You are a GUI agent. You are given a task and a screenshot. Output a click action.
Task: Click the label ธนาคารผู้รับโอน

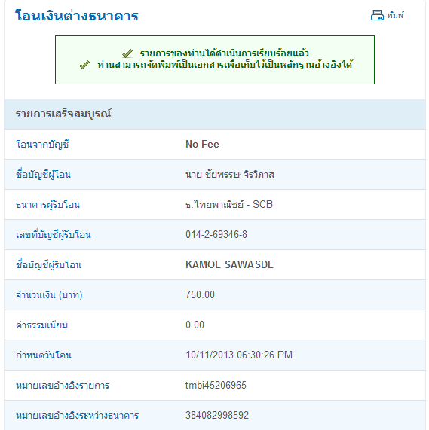tap(47, 205)
